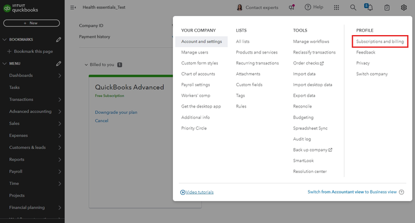Open Privacy in Profile
Image resolution: width=415 pixels, height=223 pixels.
363,63
